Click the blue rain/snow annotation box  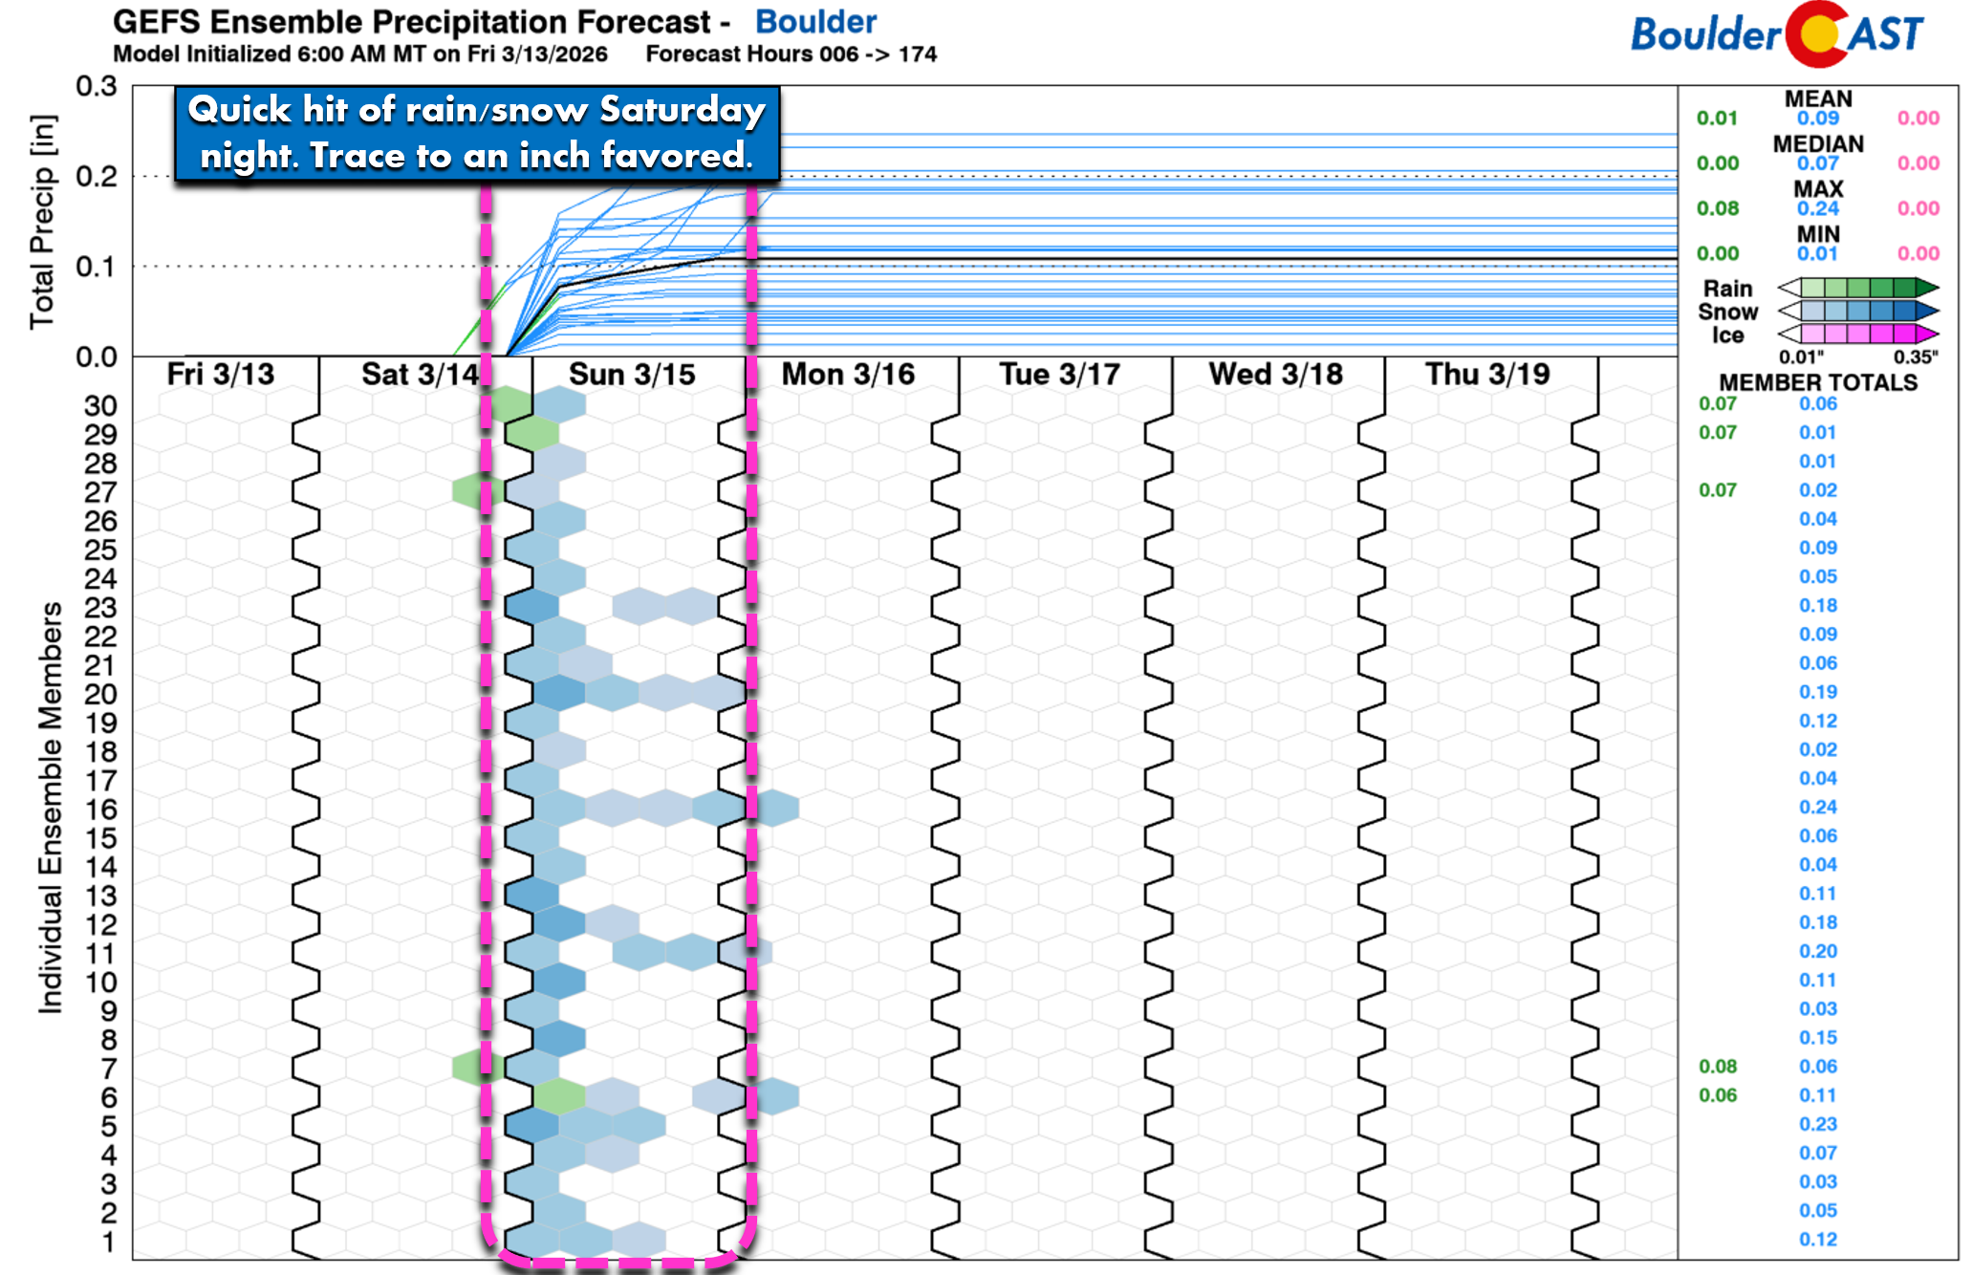[x=476, y=133]
